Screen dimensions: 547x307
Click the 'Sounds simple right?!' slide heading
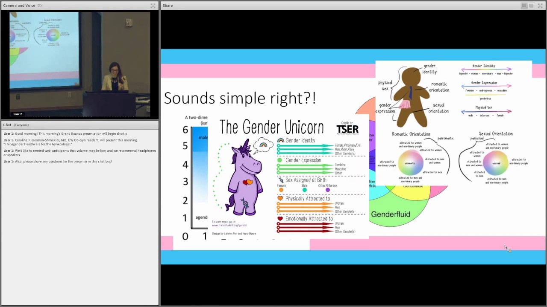240,98
